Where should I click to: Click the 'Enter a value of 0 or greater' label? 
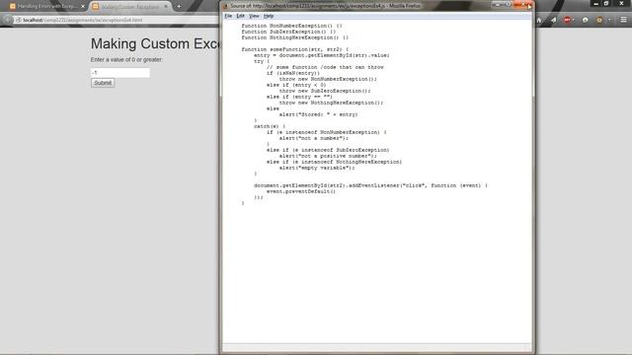point(126,59)
